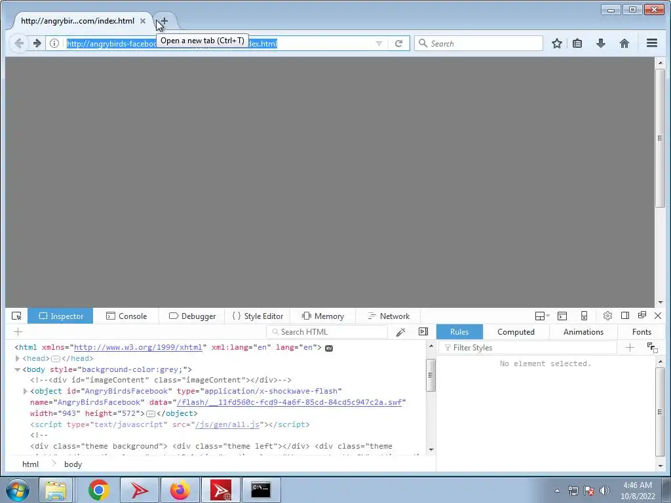This screenshot has height=503, width=671.
Task: Open File Explorer from the taskbar
Action: [x=56, y=490]
